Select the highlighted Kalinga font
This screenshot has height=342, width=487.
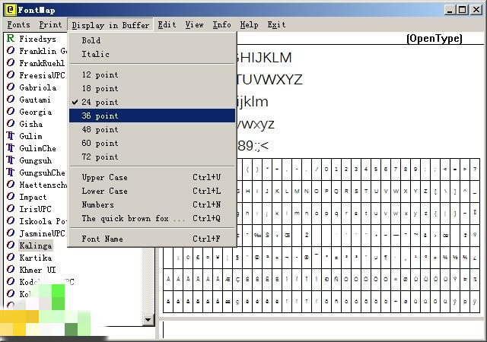click(36, 245)
